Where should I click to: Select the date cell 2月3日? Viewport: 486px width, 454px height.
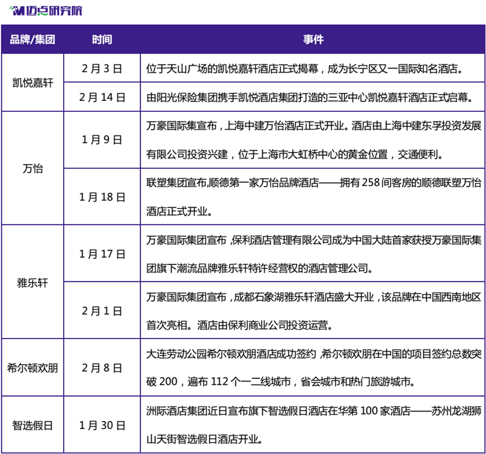pos(102,69)
